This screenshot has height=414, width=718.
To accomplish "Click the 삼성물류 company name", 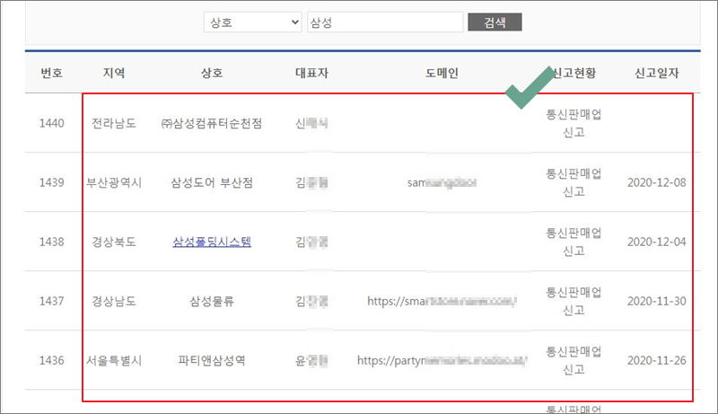I will coord(212,302).
